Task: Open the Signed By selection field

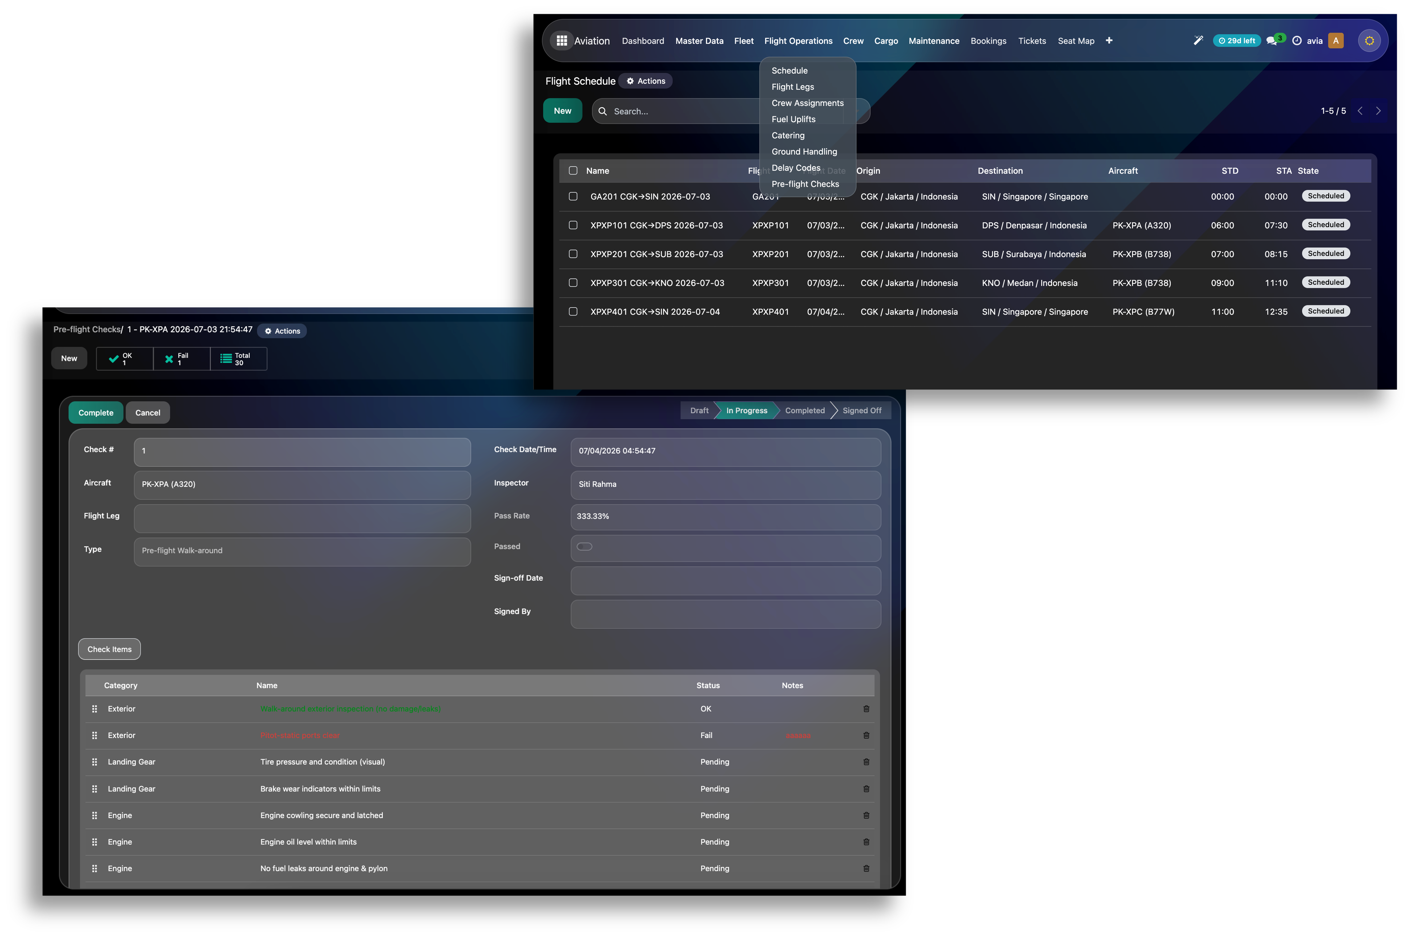Action: tap(725, 614)
